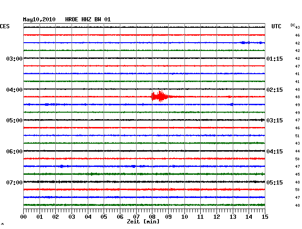Click the 09 minute axis tick label
The image size is (302, 229).
(168, 216)
